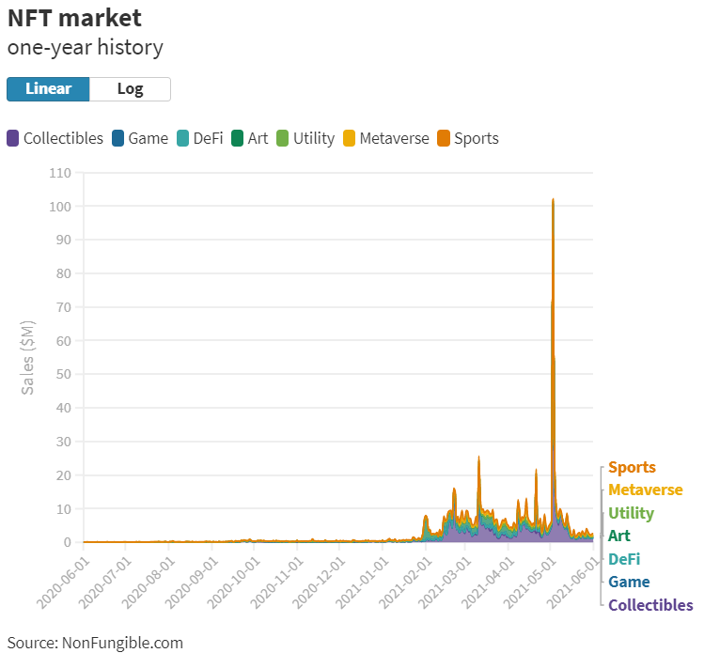Screen dimensions: 704x653
Task: Click the NFT market chart title
Action: 74,19
